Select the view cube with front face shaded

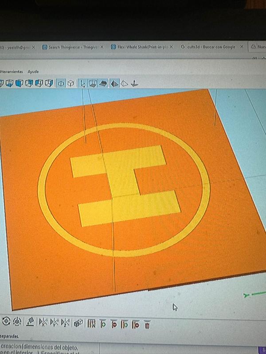pyautogui.click(x=19, y=83)
